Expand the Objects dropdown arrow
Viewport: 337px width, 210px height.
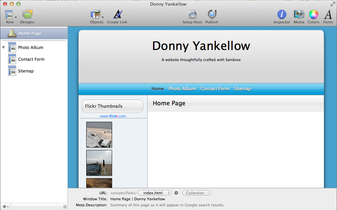tap(103, 17)
